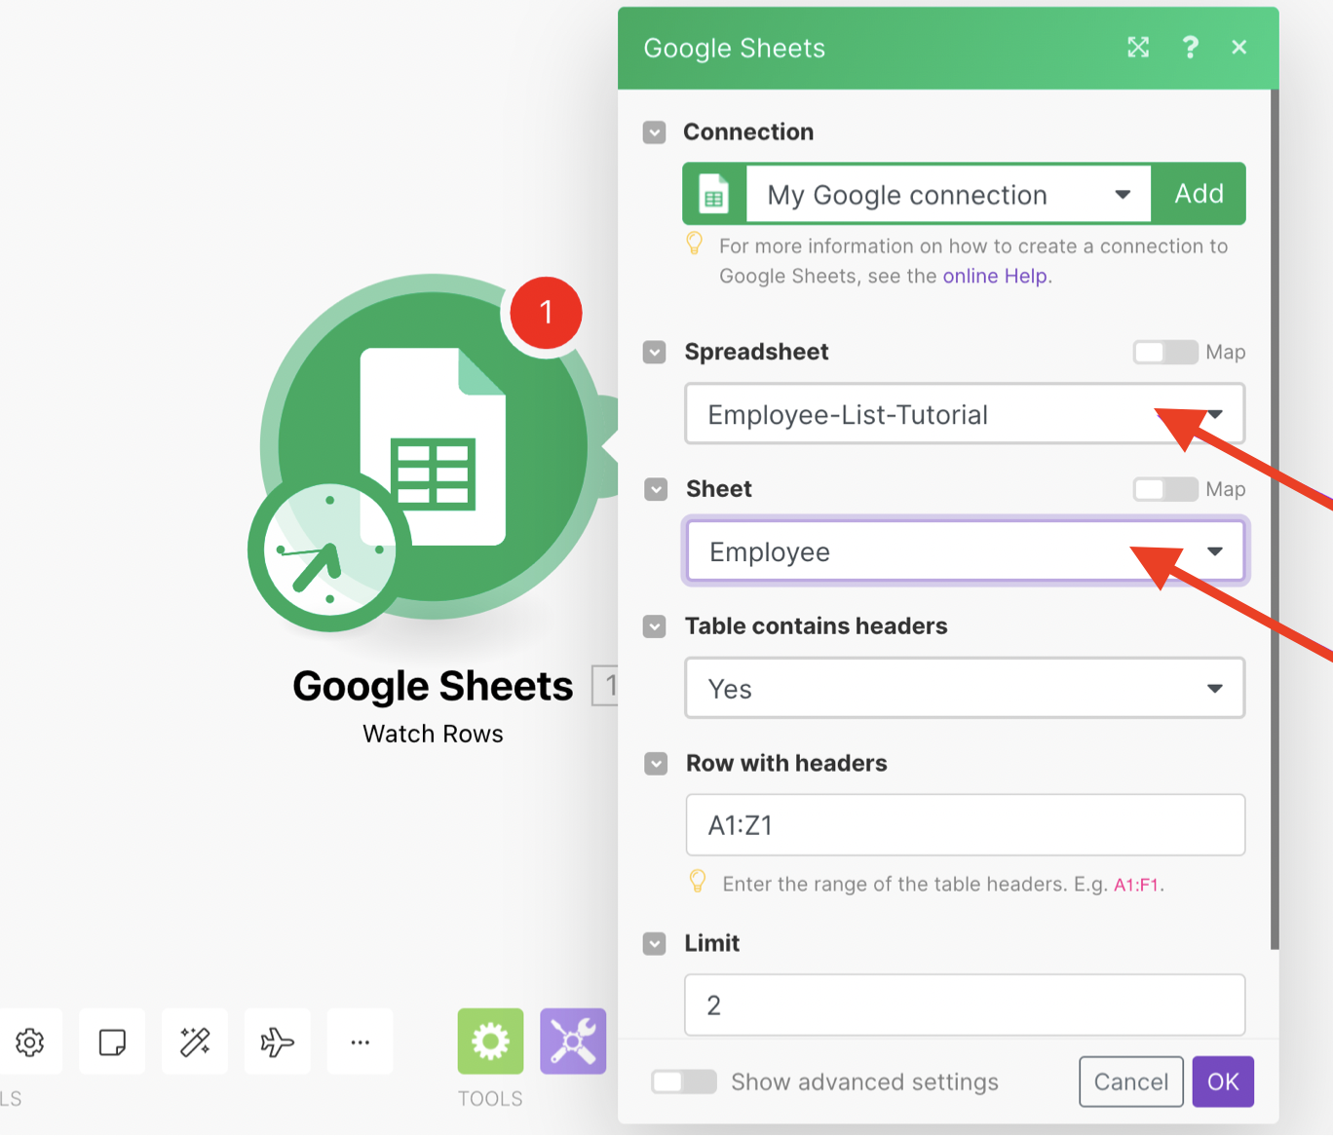Click the OK button
Image resolution: width=1333 pixels, height=1136 pixels.
click(1223, 1081)
